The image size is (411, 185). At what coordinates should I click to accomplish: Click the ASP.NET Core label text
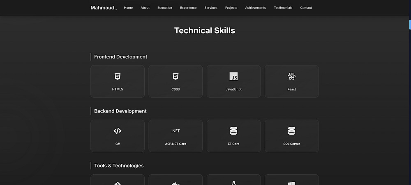pos(175,144)
